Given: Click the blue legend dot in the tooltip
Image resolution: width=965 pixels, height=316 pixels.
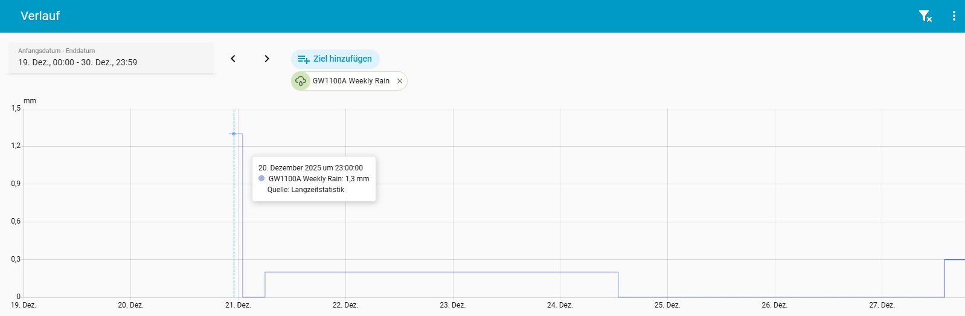Looking at the screenshot, I should pos(261,179).
